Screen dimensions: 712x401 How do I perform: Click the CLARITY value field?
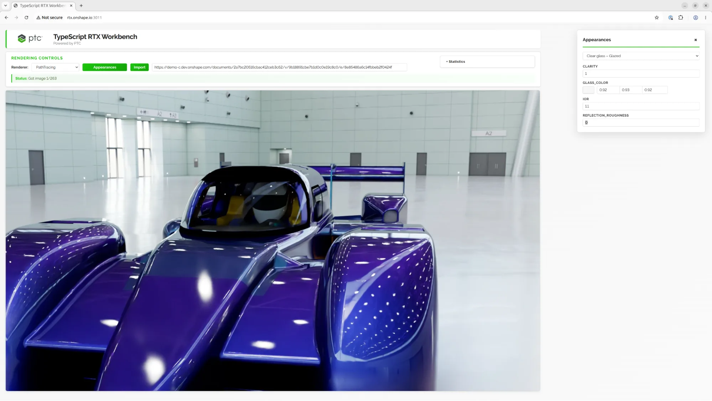641,73
